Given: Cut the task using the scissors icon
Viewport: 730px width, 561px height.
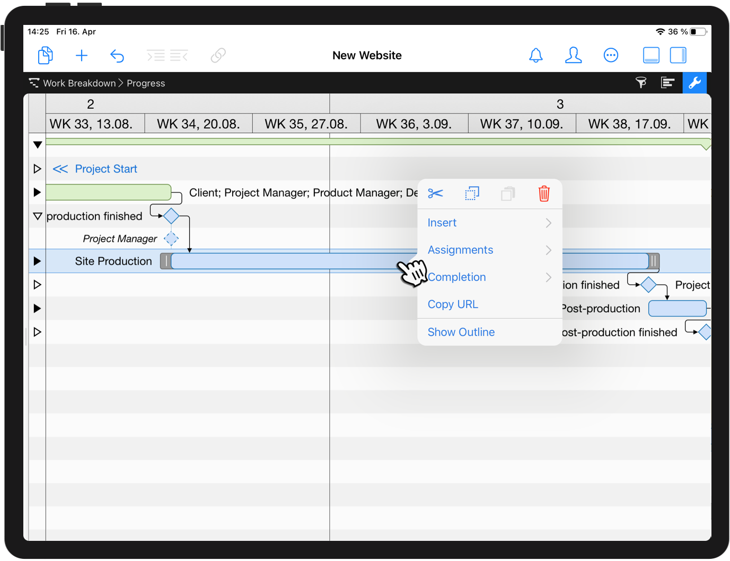Looking at the screenshot, I should pyautogui.click(x=435, y=194).
